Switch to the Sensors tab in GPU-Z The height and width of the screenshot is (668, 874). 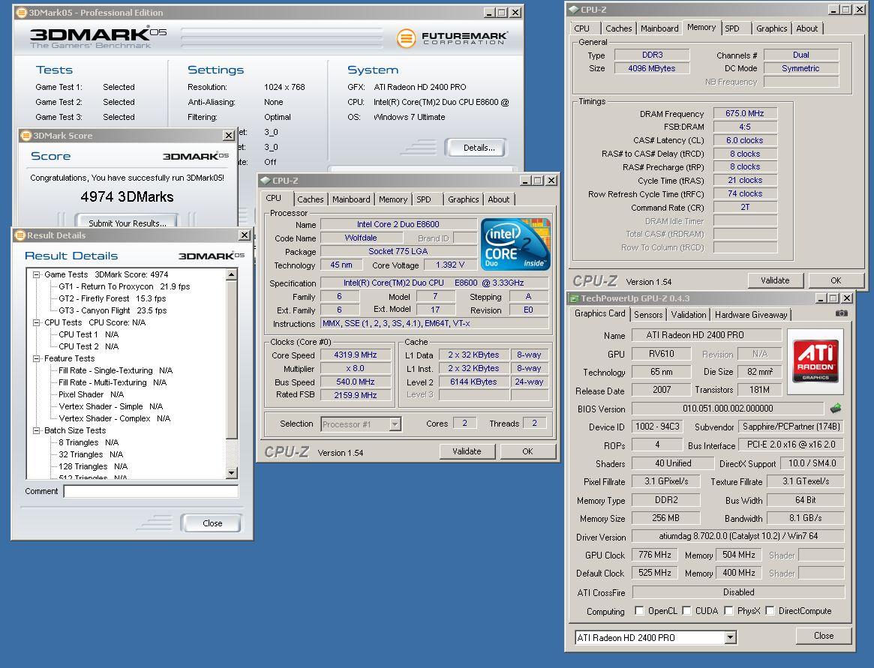click(x=648, y=315)
